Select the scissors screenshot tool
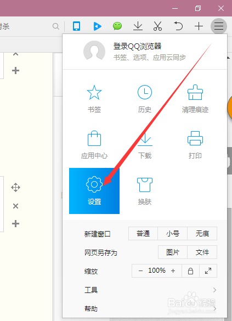 [158, 26]
